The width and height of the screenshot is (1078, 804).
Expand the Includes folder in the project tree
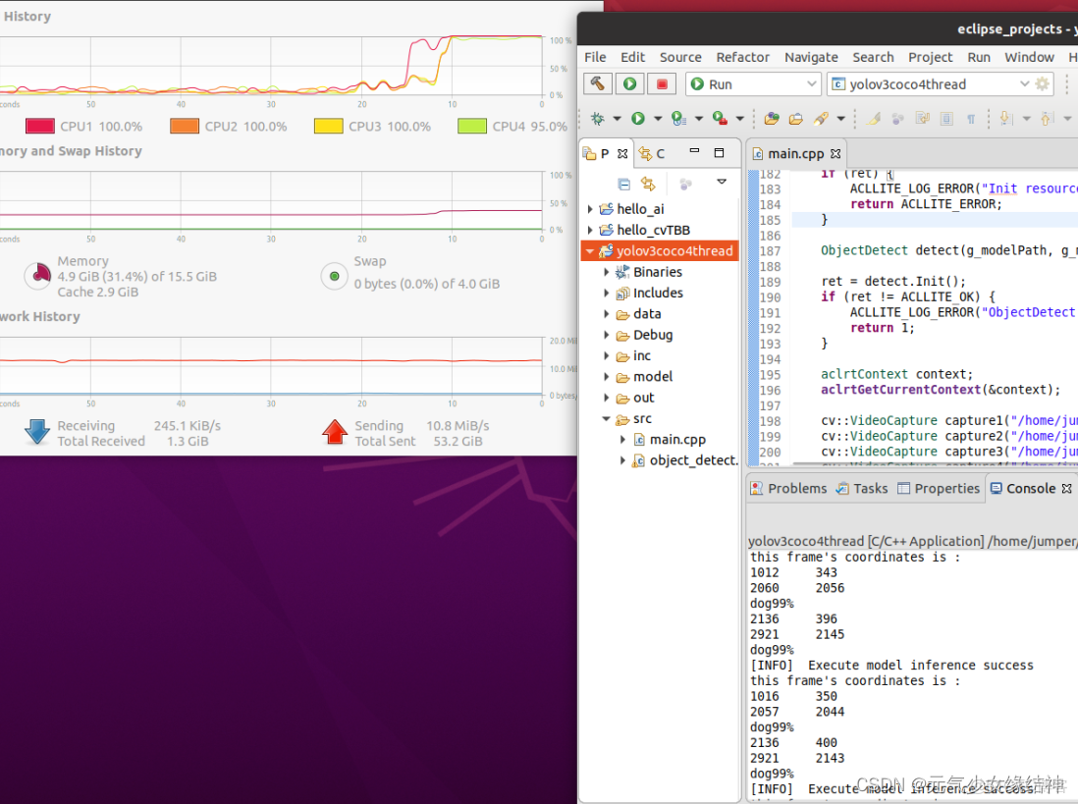tap(607, 294)
